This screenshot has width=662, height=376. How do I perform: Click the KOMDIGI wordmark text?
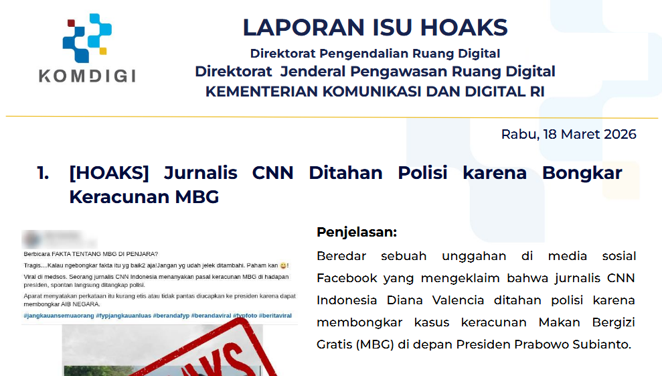pos(88,76)
